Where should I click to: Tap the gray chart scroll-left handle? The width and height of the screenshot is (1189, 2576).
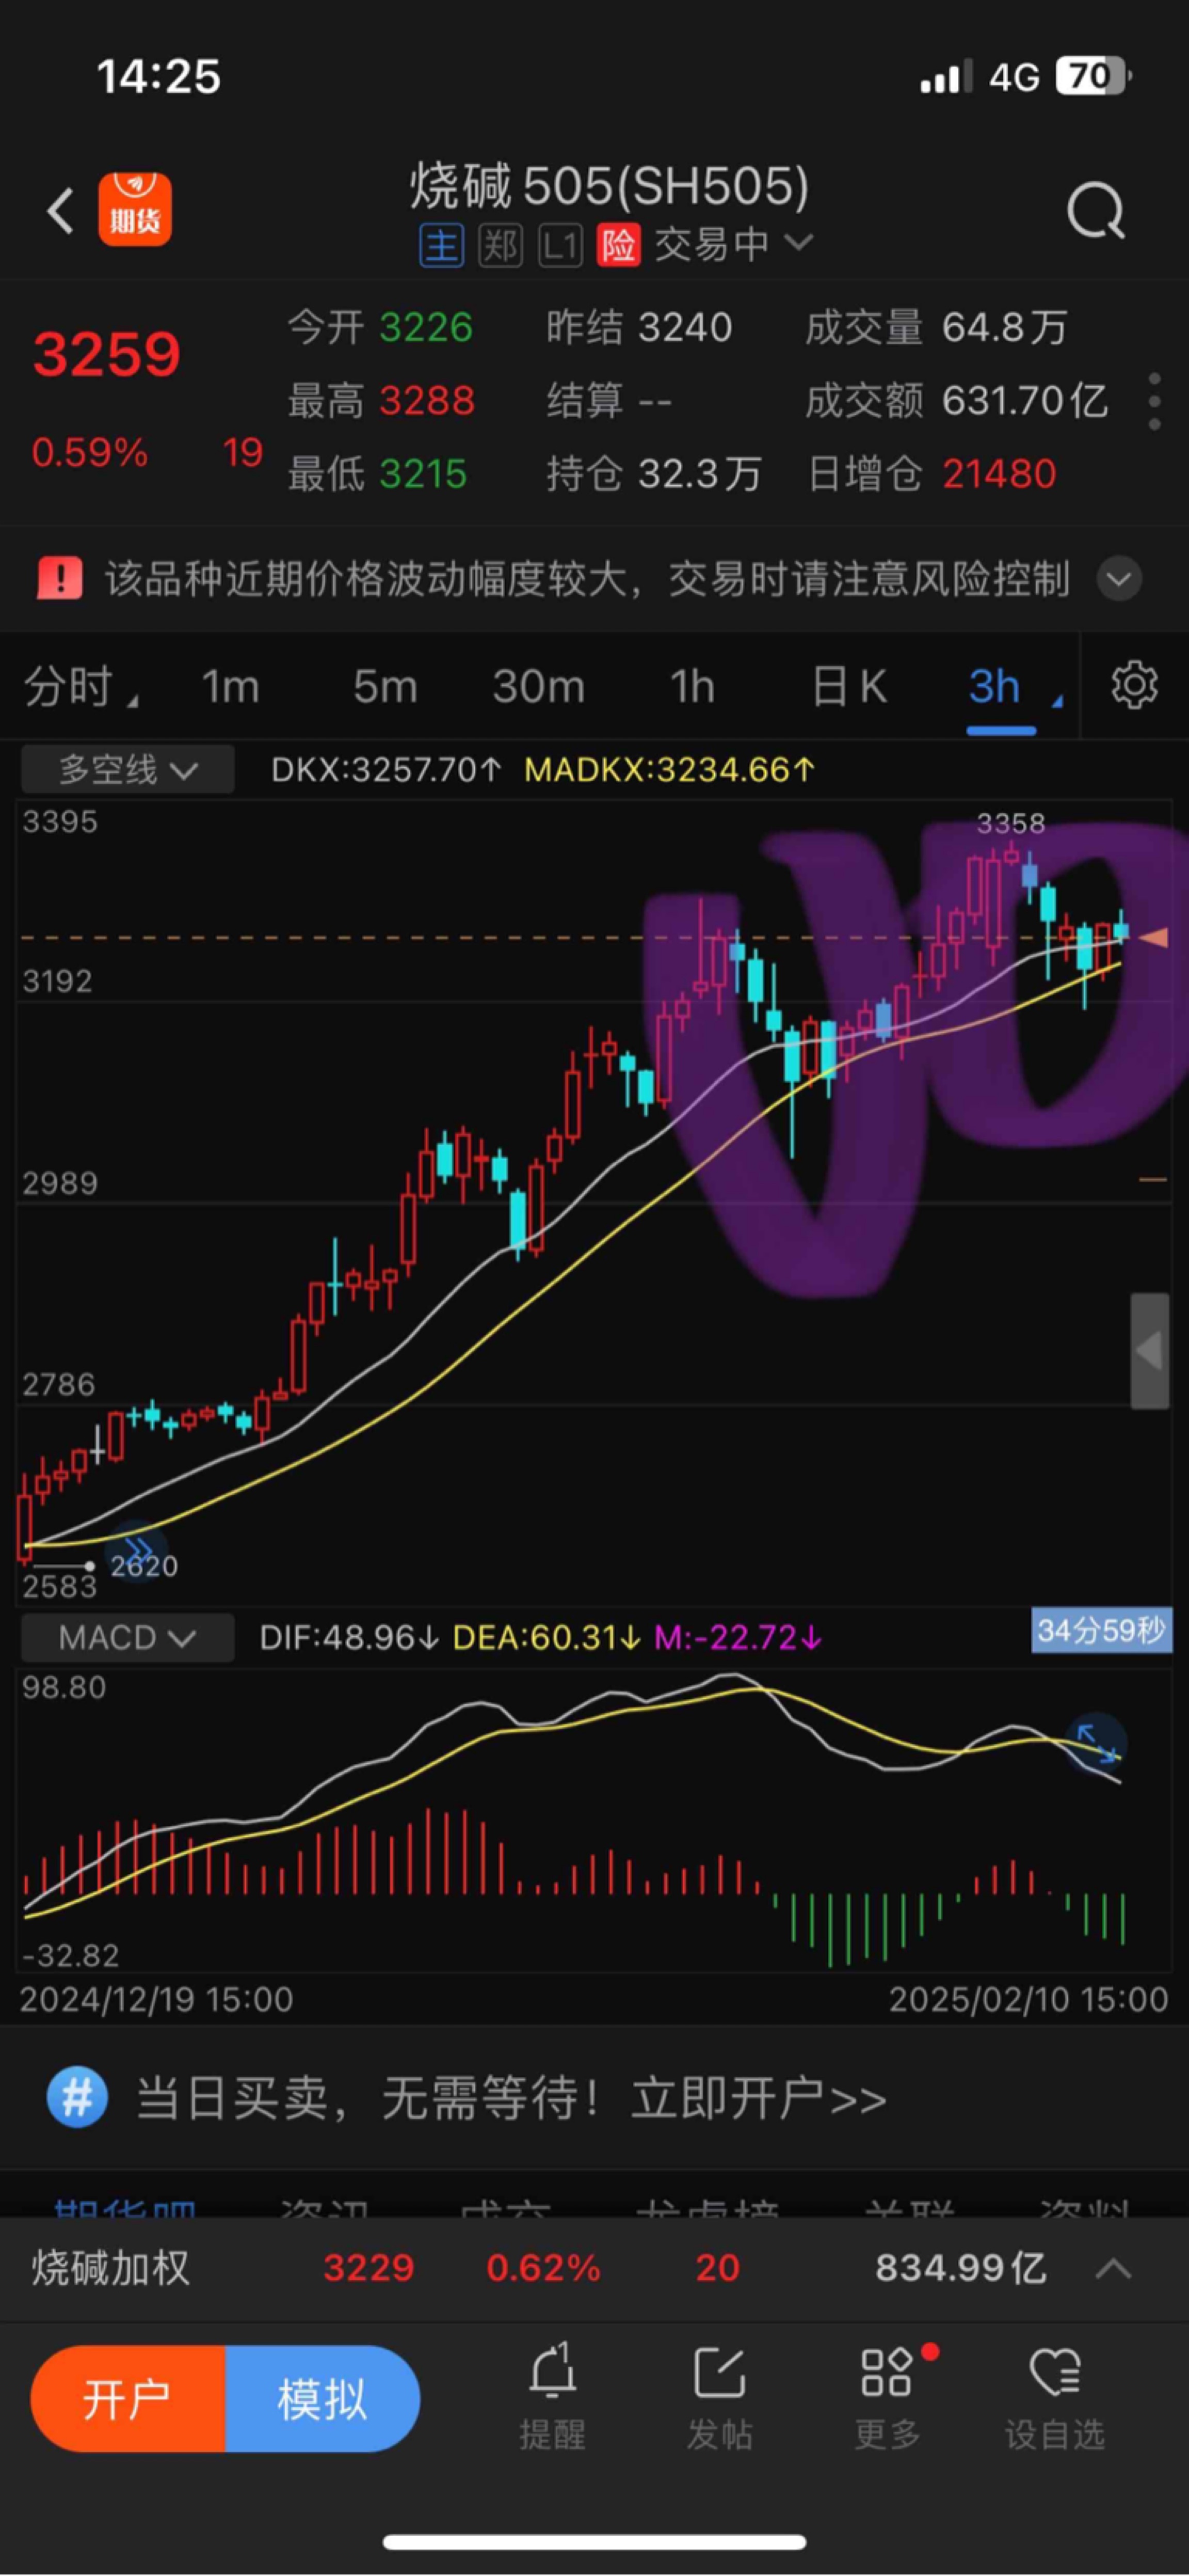1149,1351
